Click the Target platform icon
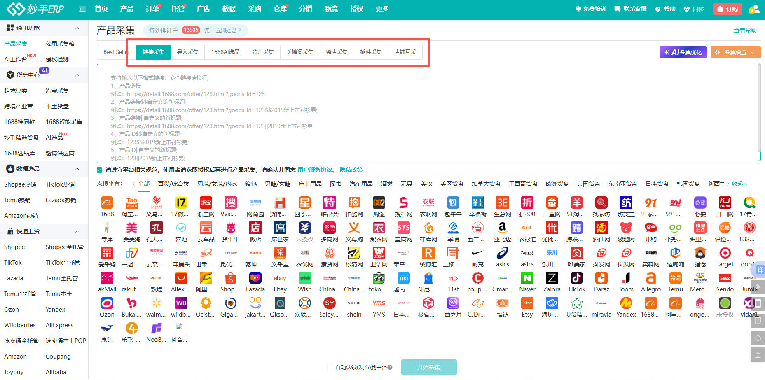The width and height of the screenshot is (765, 380). [x=725, y=253]
